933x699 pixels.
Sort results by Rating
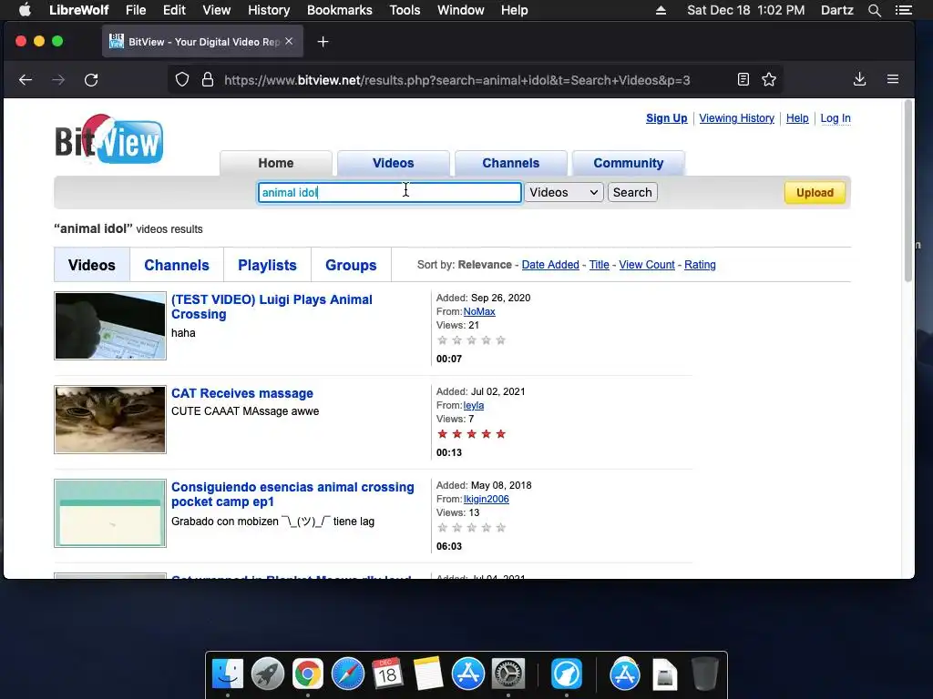point(700,265)
